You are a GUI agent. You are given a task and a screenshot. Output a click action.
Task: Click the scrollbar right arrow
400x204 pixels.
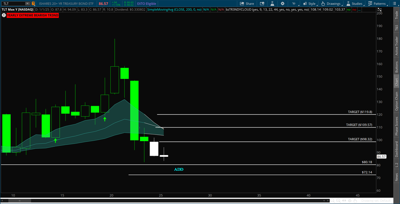(327, 201)
